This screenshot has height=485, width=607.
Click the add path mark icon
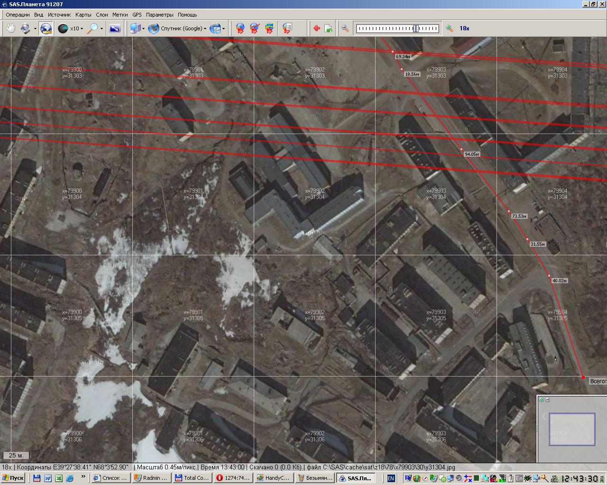coord(255,28)
